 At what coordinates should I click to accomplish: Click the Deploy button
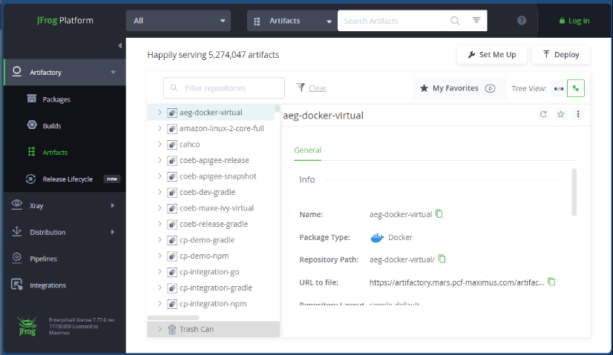pos(560,55)
